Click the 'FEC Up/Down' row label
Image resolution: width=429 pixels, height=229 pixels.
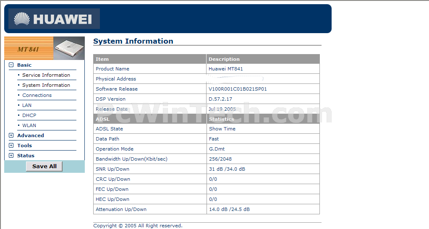(x=112, y=189)
